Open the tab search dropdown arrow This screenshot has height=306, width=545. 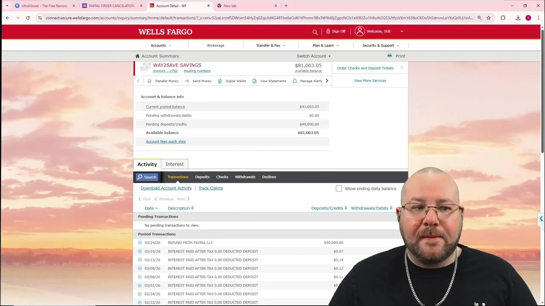tap(7, 6)
